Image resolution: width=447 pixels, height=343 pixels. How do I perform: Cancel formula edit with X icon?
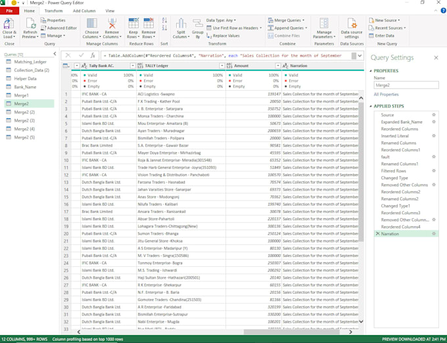(68, 56)
